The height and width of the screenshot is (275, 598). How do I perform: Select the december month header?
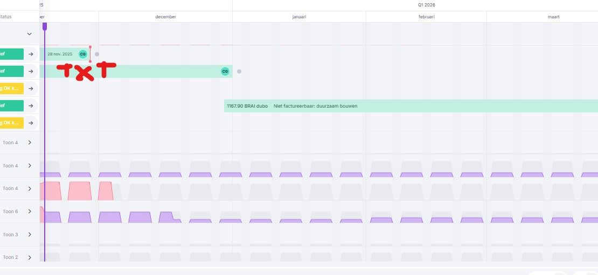[x=165, y=17]
